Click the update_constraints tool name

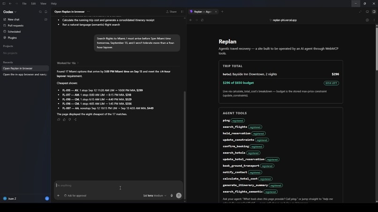238,140
